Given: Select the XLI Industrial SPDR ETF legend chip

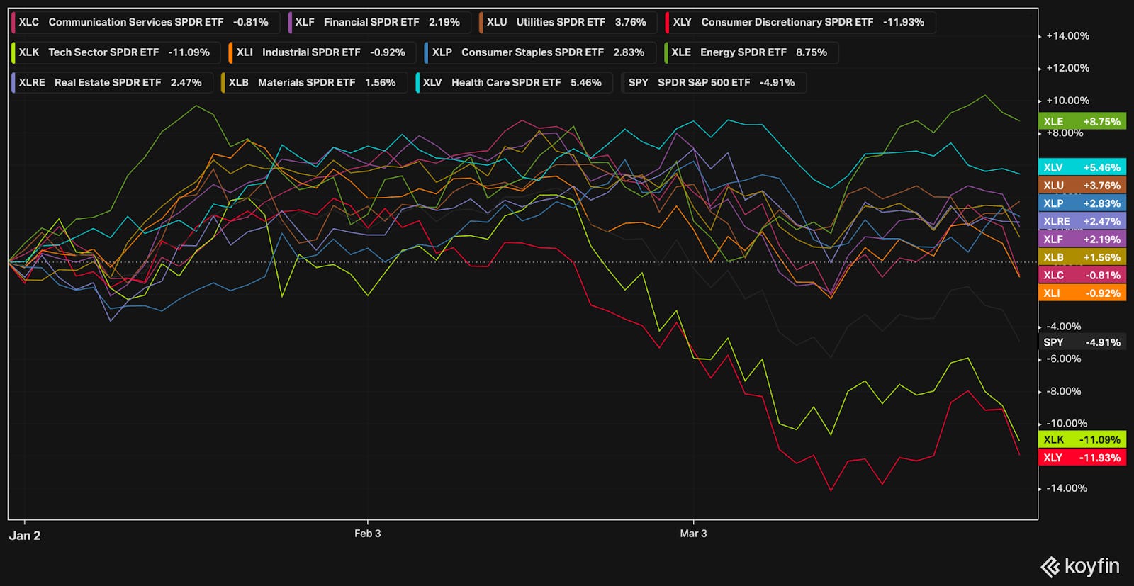Looking at the screenshot, I should coord(323,52).
